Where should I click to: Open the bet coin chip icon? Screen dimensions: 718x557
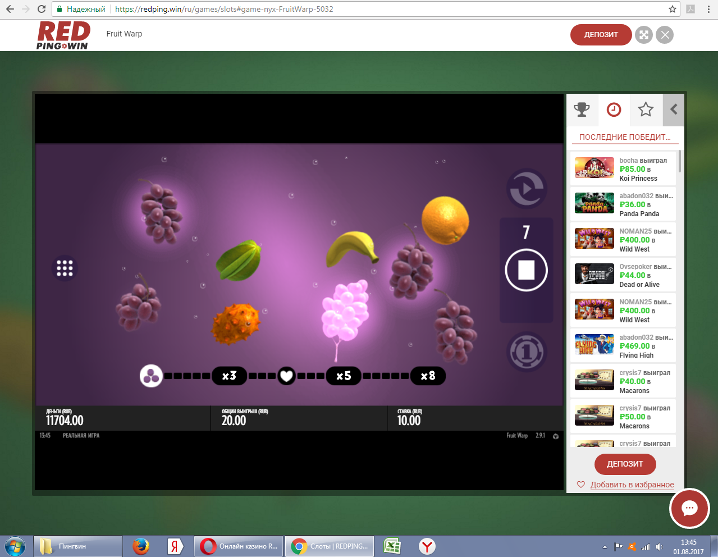click(x=527, y=352)
